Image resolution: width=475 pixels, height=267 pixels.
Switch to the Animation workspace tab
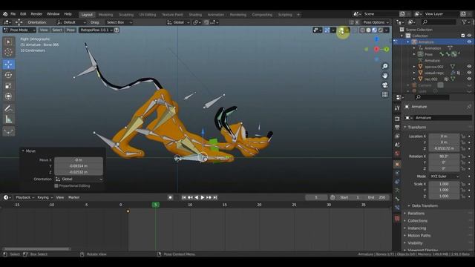click(x=216, y=15)
